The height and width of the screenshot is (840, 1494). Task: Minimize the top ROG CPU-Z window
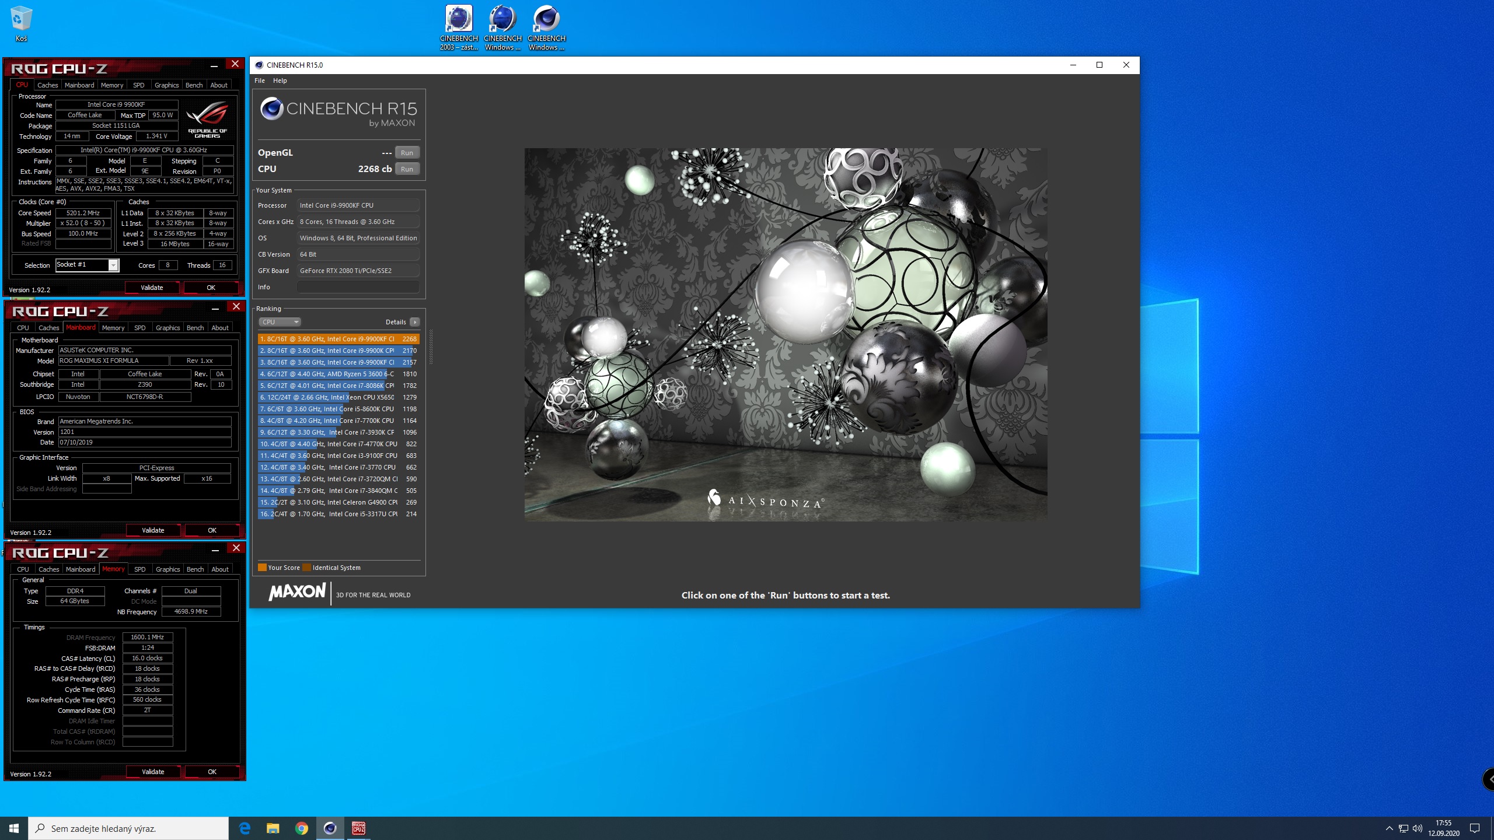(214, 66)
